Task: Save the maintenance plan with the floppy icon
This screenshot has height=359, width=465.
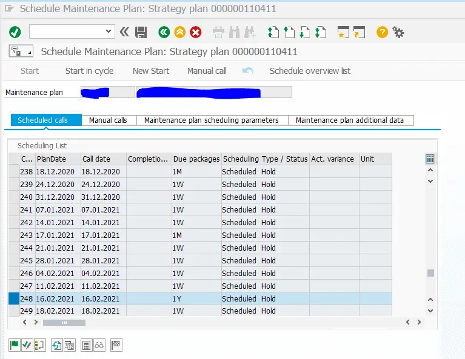Action: 141,32
